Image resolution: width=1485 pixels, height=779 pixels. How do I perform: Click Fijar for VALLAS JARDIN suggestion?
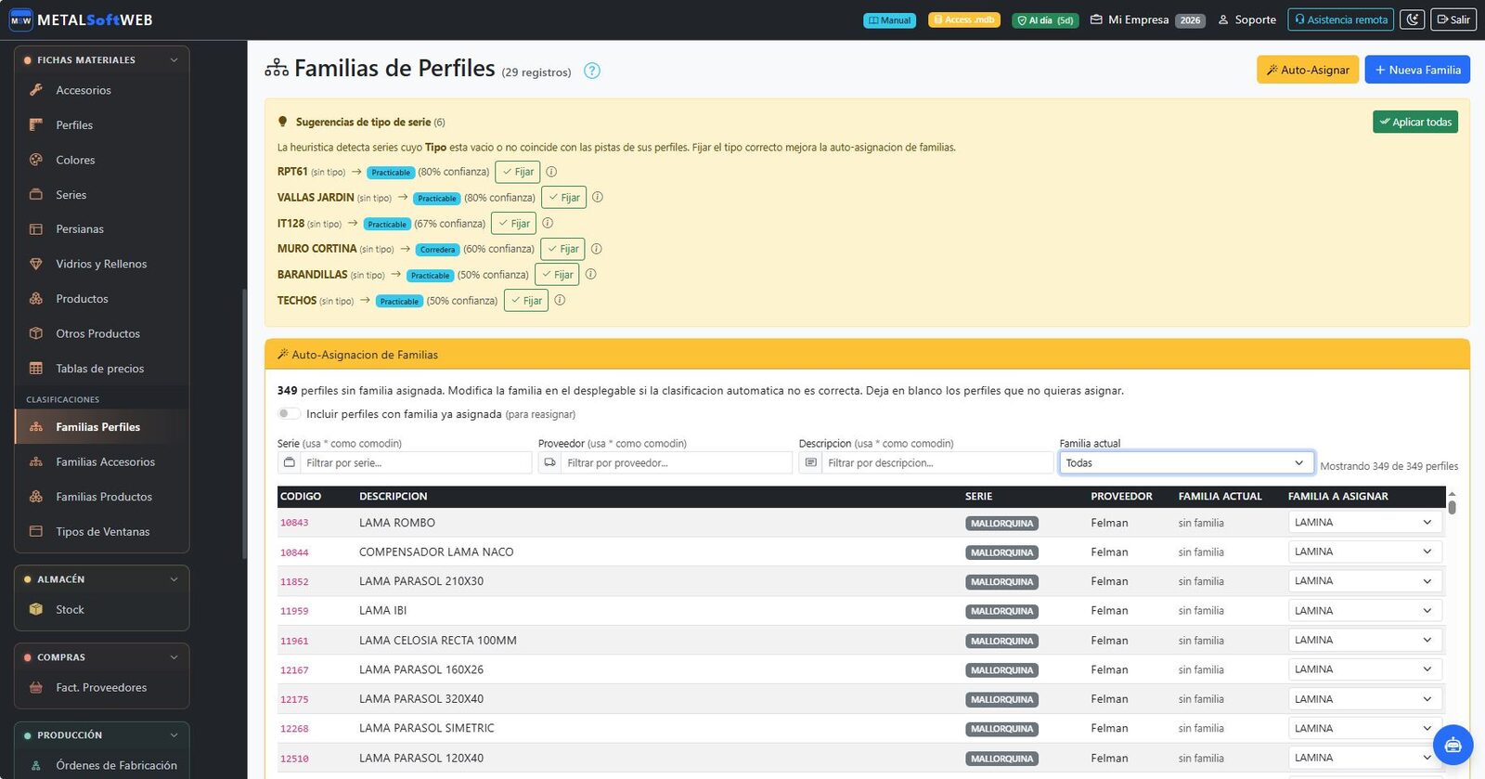(x=563, y=198)
